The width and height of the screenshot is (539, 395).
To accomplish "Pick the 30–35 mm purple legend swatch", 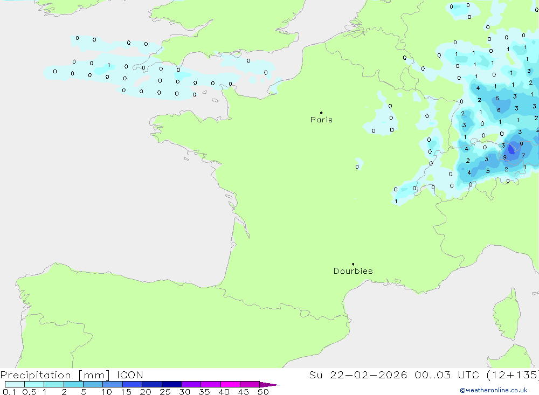I will (191, 384).
